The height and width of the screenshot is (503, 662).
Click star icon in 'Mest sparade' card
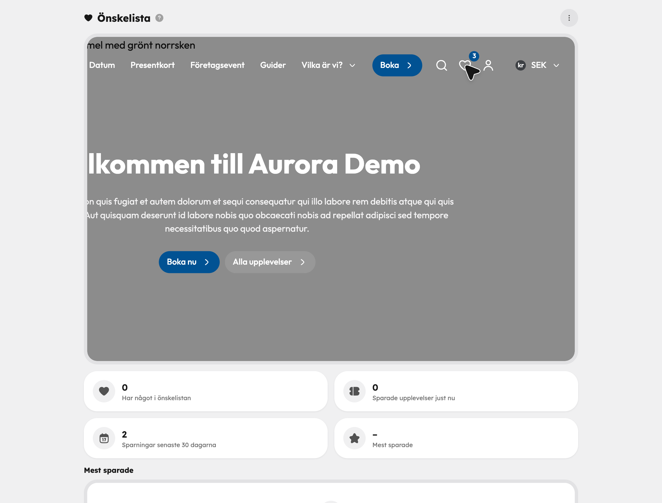tap(354, 438)
